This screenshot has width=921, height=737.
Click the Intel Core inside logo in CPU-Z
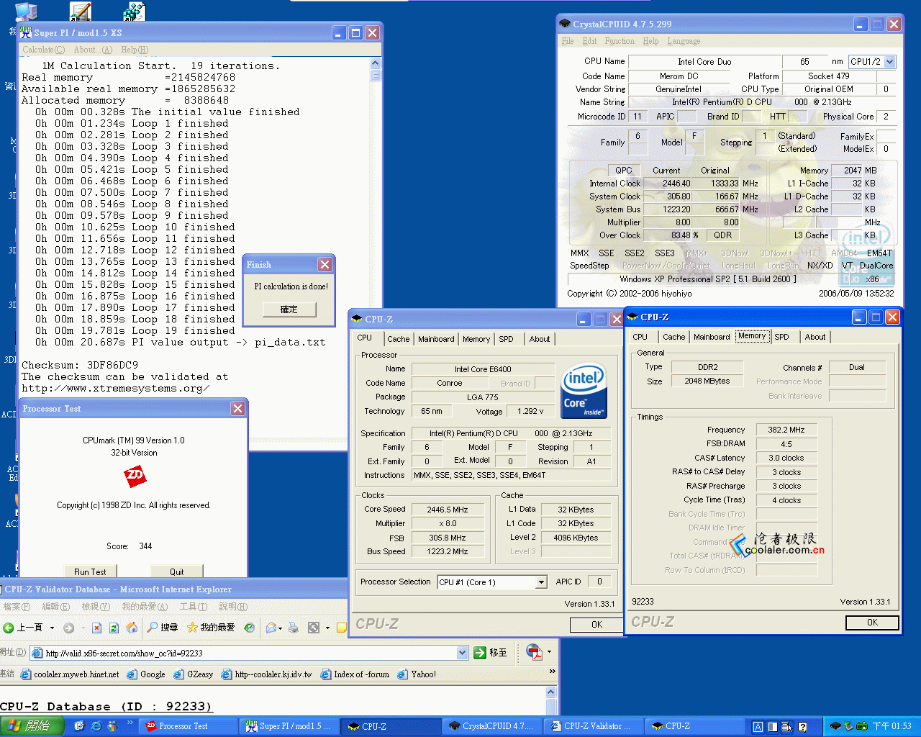tap(584, 391)
